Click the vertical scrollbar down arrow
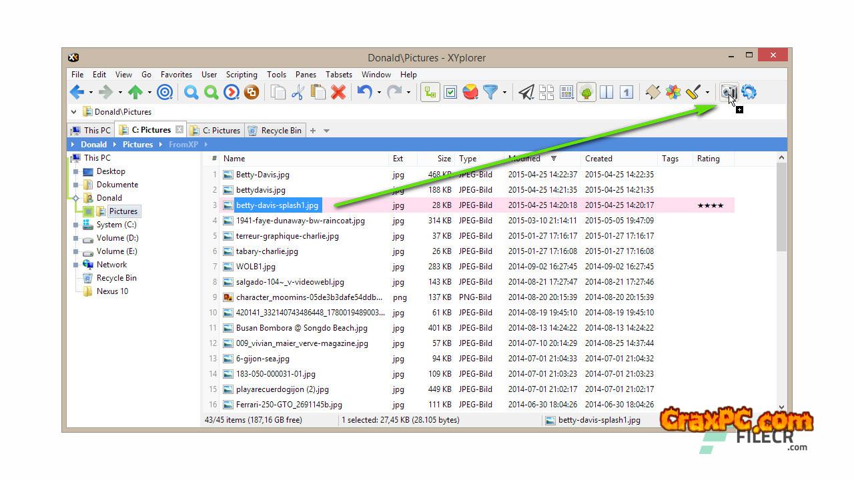The width and height of the screenshot is (854, 480). click(781, 407)
